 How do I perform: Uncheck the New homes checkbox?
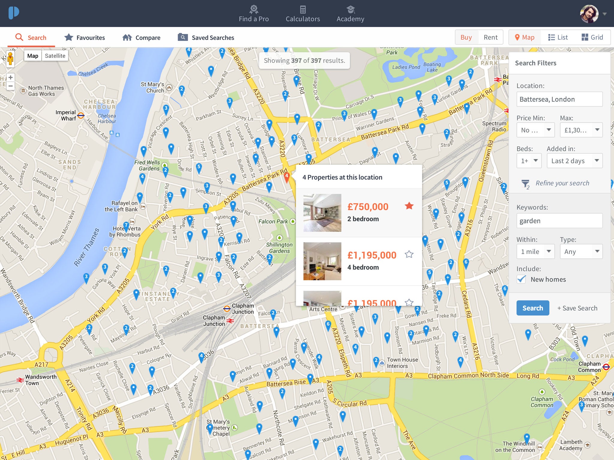pyautogui.click(x=521, y=279)
